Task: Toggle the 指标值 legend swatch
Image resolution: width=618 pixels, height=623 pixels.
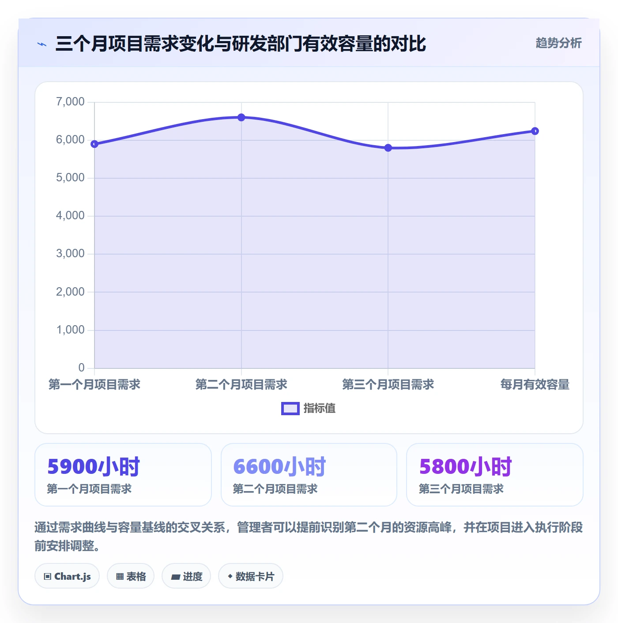Action: pos(290,409)
